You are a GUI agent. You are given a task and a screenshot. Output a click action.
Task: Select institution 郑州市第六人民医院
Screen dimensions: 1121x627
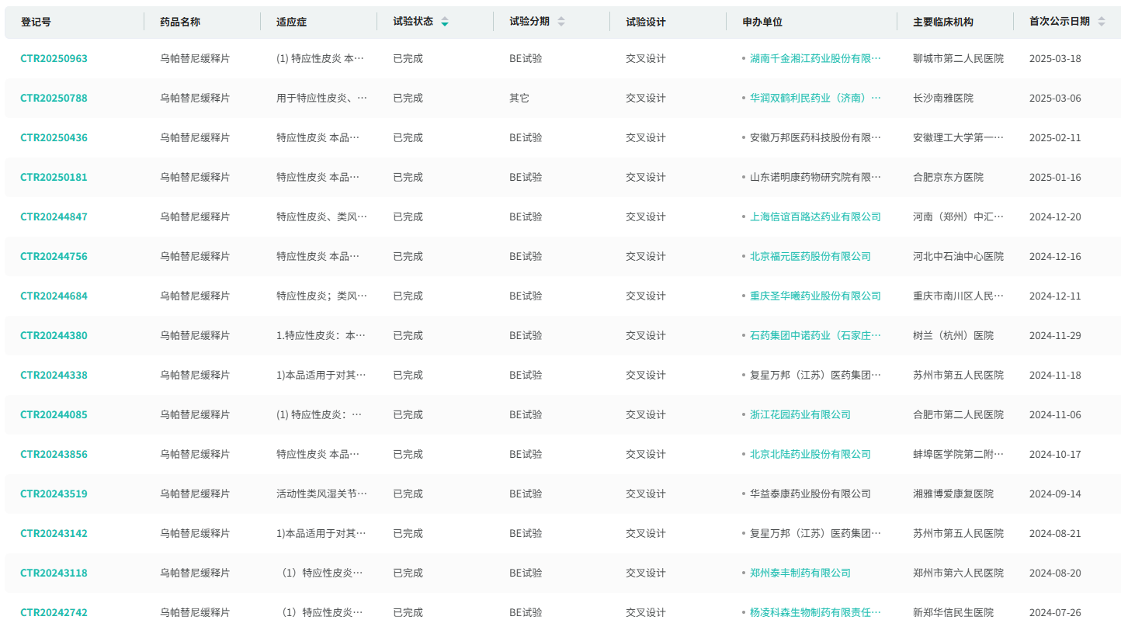tap(958, 573)
